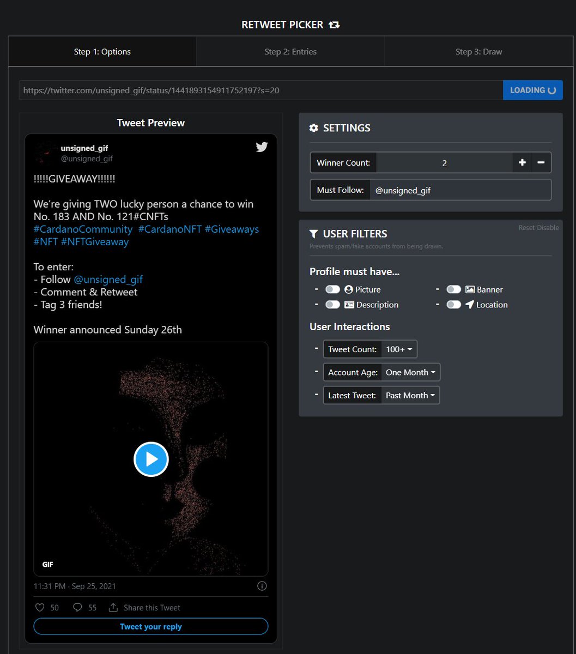576x654 pixels.
Task: Click the retweet icon beside Retweet Picker title
Action: pyautogui.click(x=334, y=25)
